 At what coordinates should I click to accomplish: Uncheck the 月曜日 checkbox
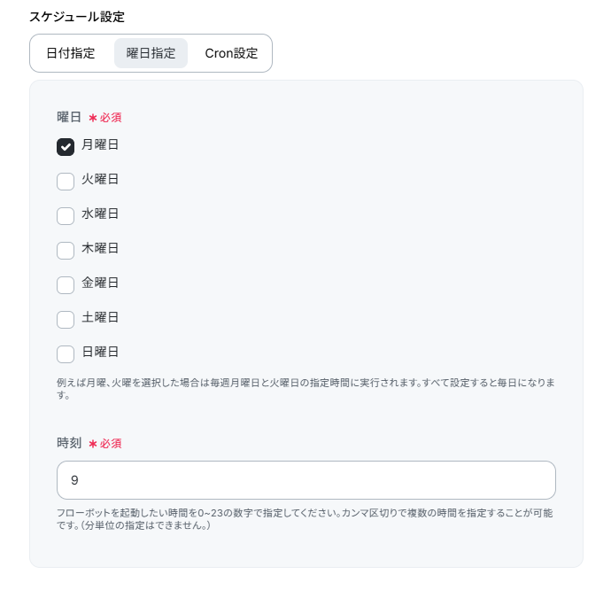(66, 147)
